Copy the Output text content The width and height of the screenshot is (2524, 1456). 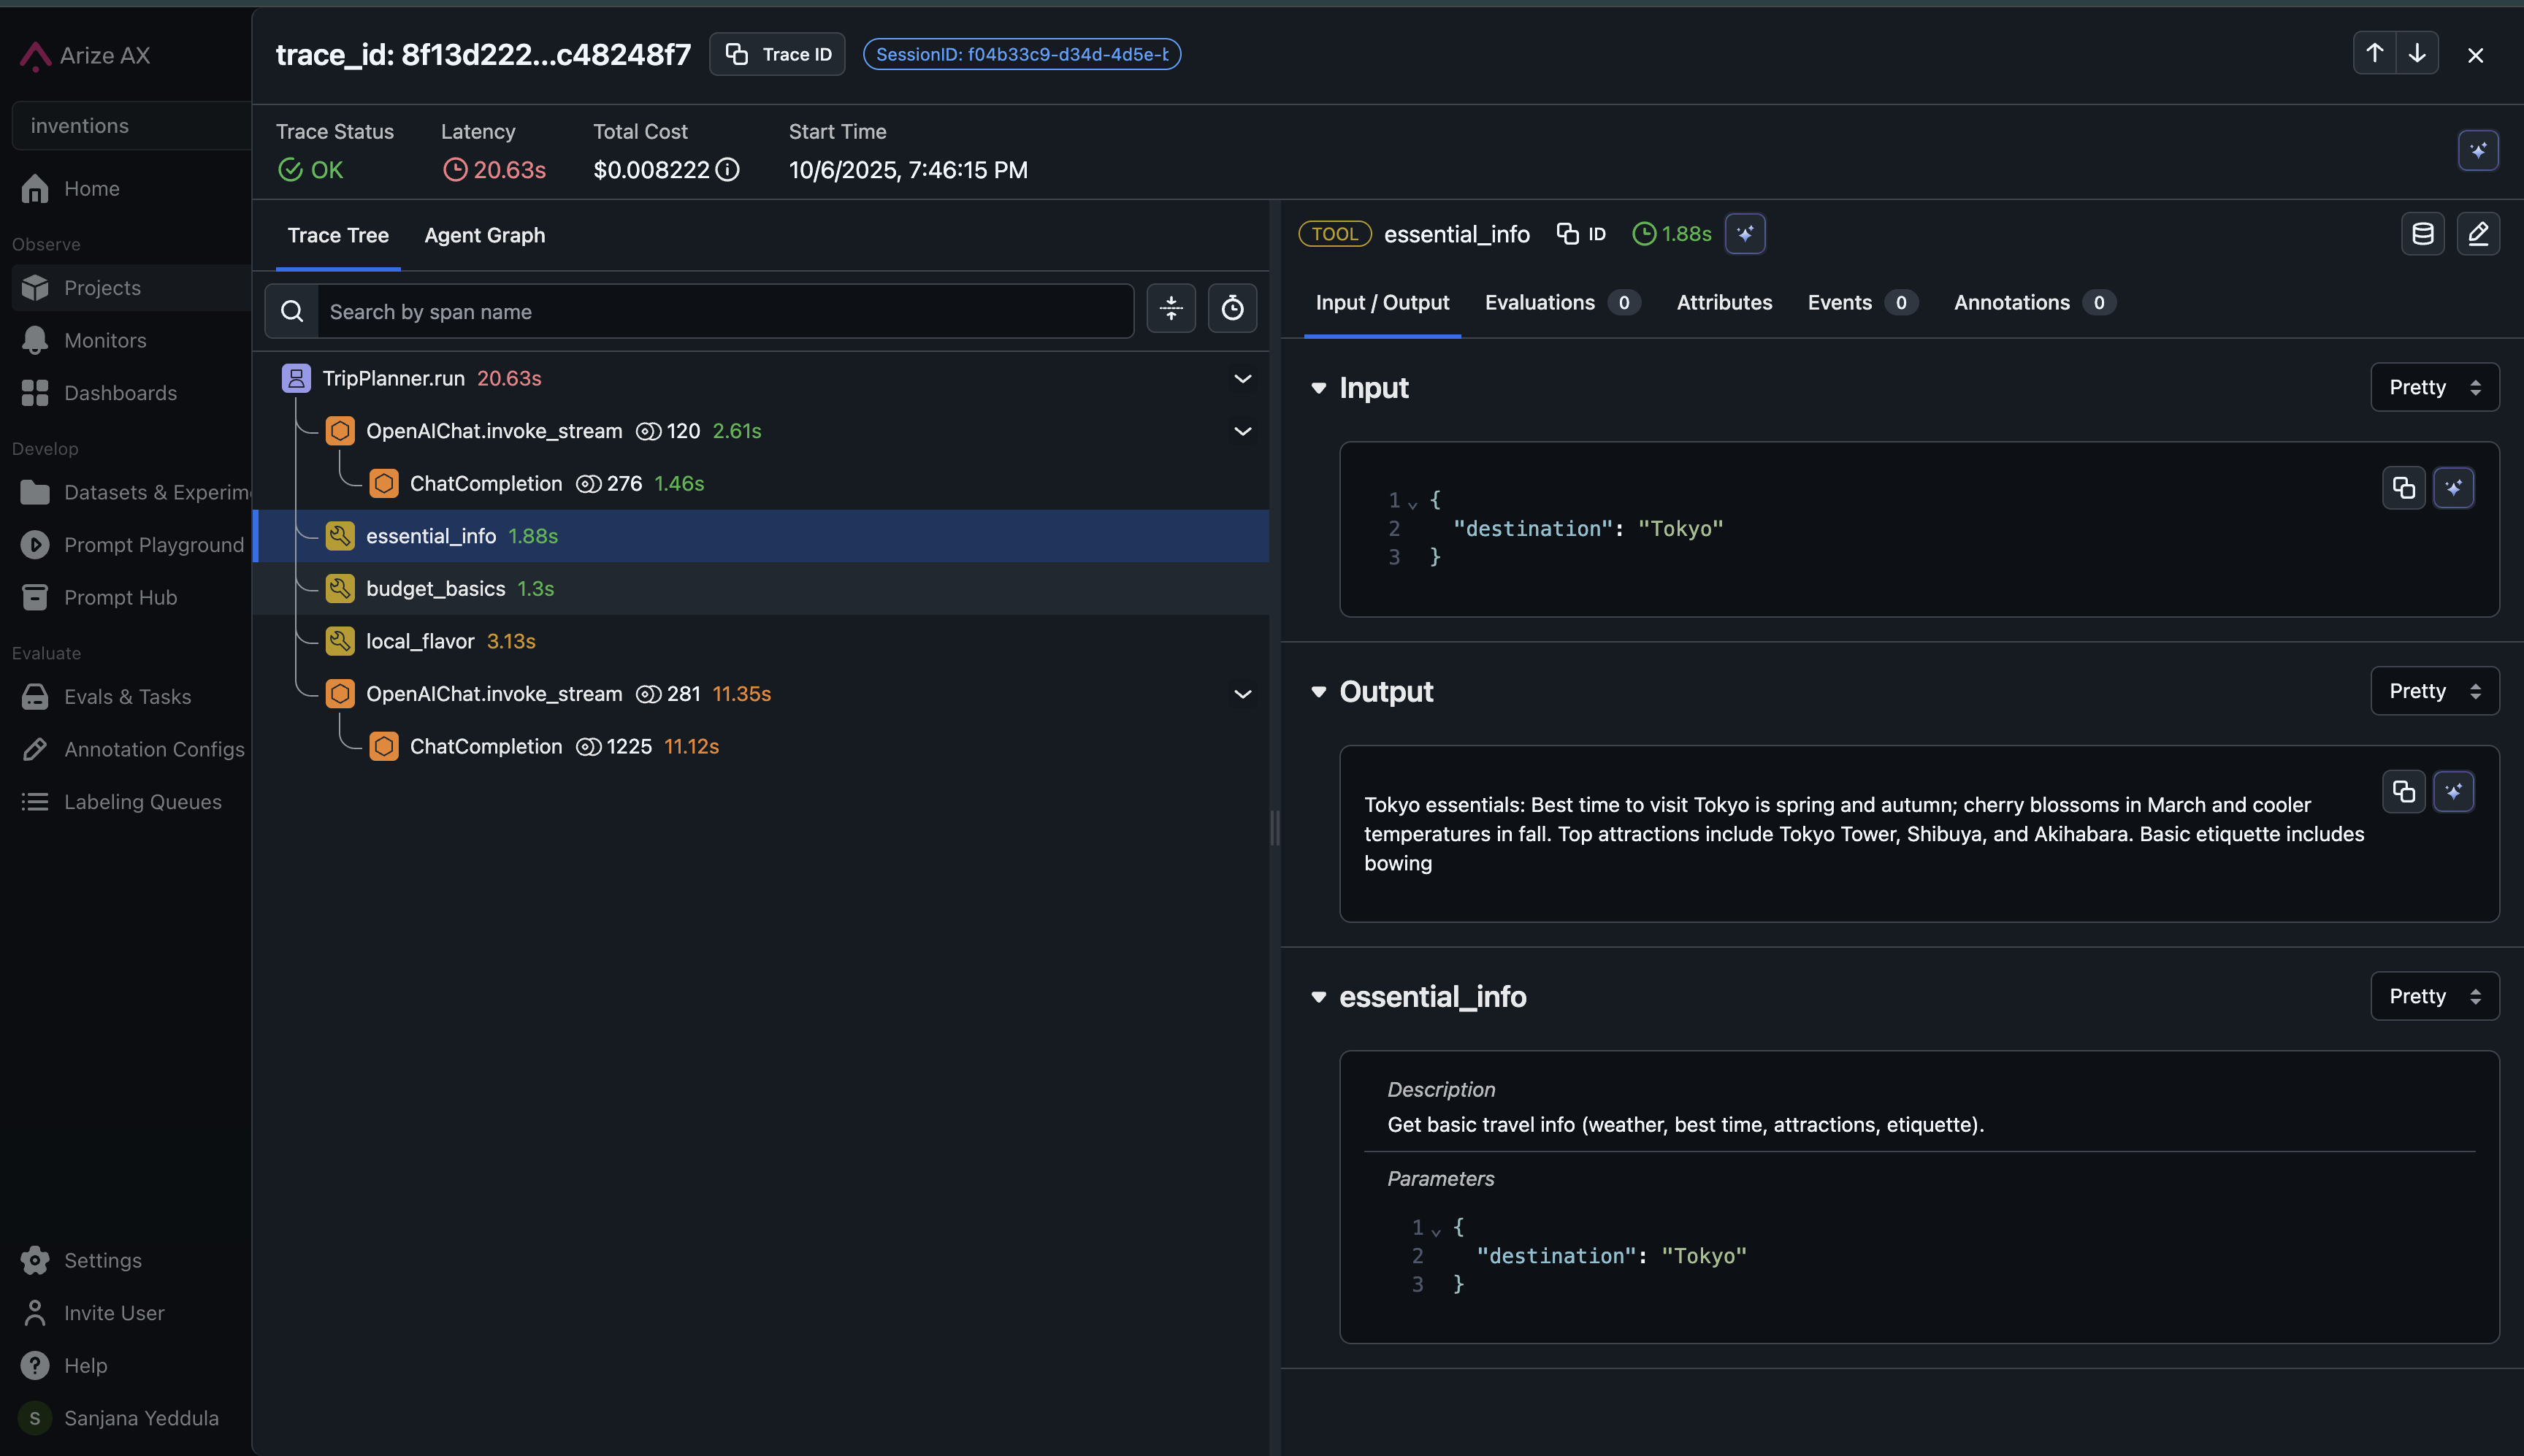(2403, 792)
